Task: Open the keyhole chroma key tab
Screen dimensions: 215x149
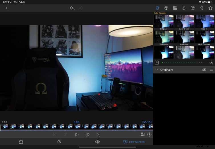Action: [202, 8]
